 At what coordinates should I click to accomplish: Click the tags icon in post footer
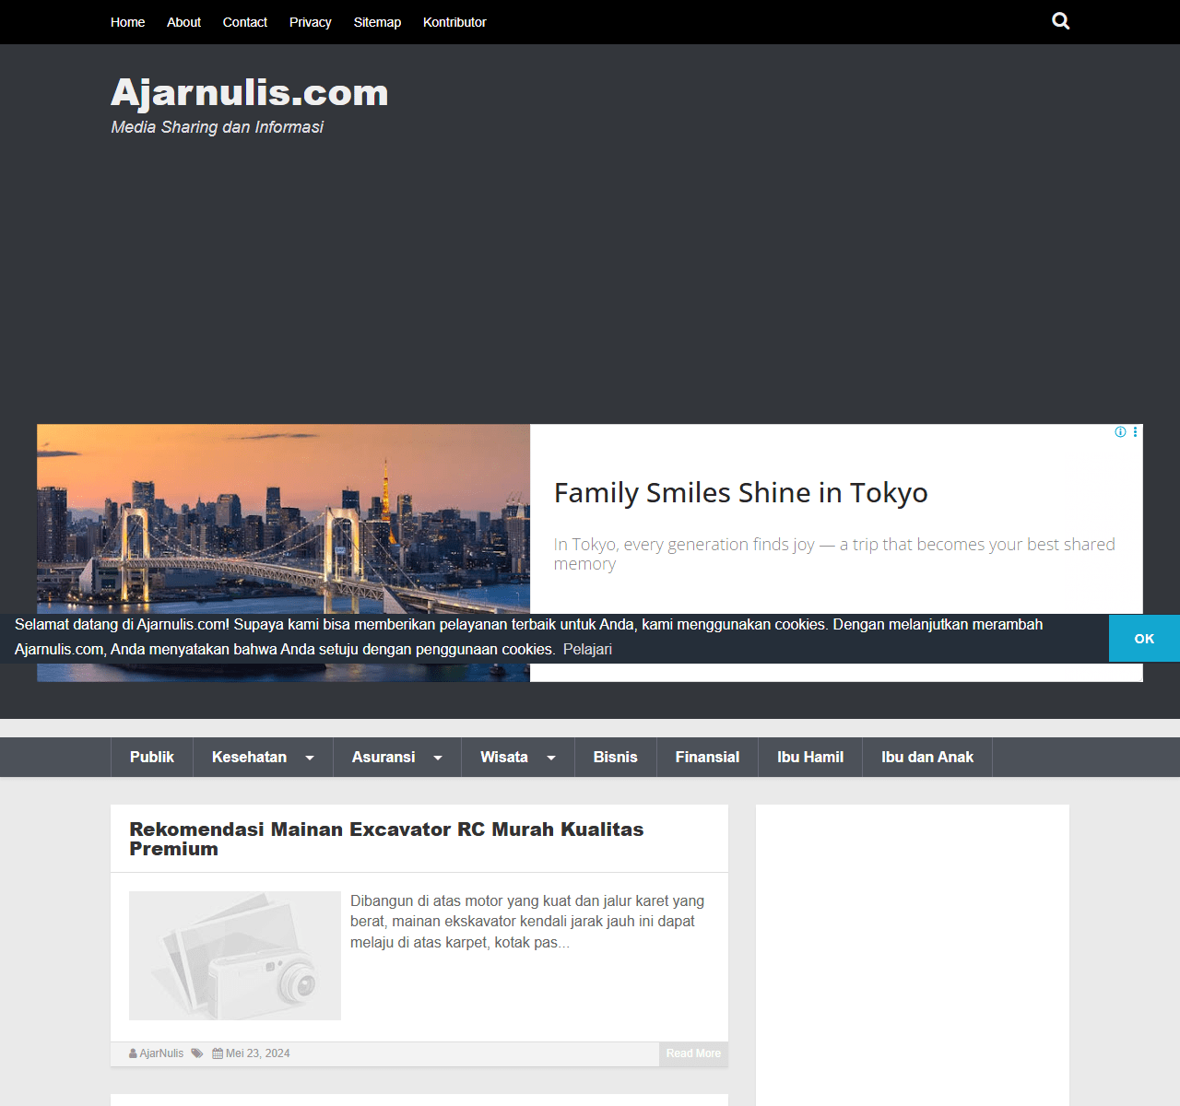pos(197,1053)
